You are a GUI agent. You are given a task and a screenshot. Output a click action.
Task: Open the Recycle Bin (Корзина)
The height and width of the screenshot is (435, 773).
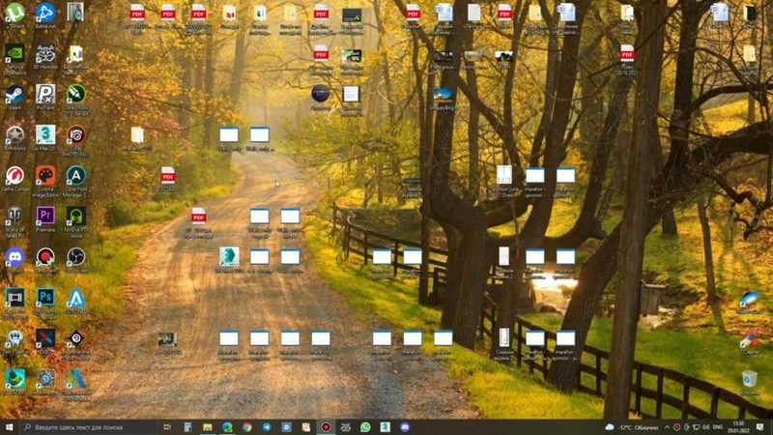[x=750, y=382]
